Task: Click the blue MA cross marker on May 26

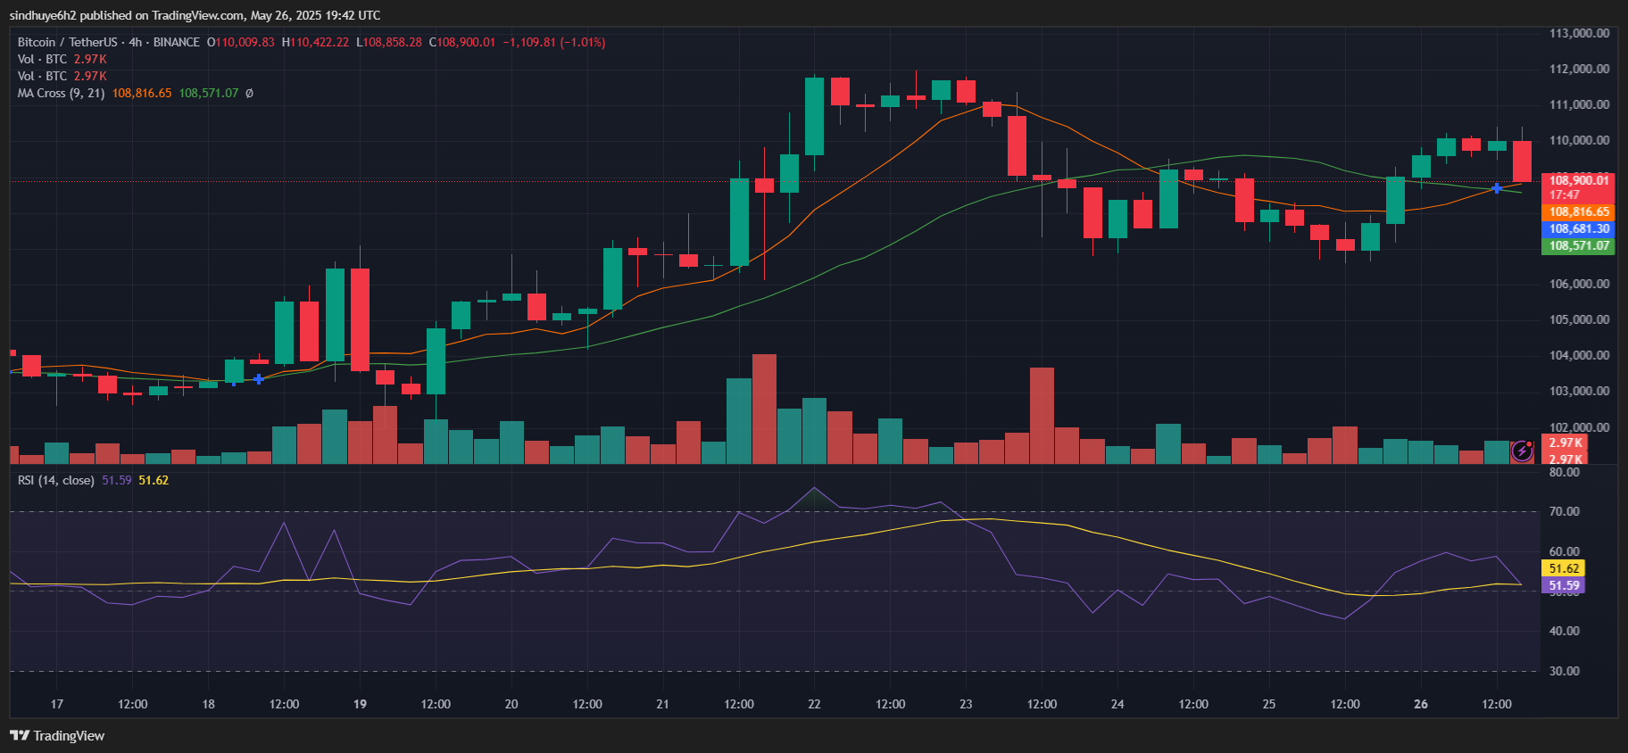Action: (x=1497, y=188)
